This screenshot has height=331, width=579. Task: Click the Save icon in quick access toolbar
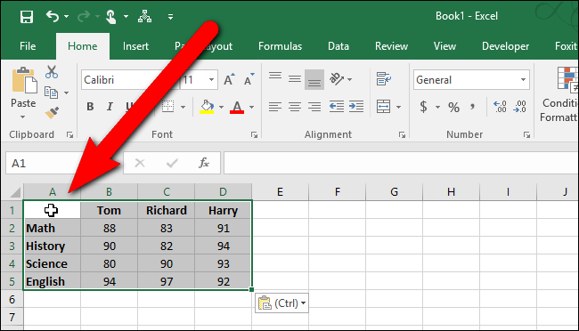click(x=27, y=17)
